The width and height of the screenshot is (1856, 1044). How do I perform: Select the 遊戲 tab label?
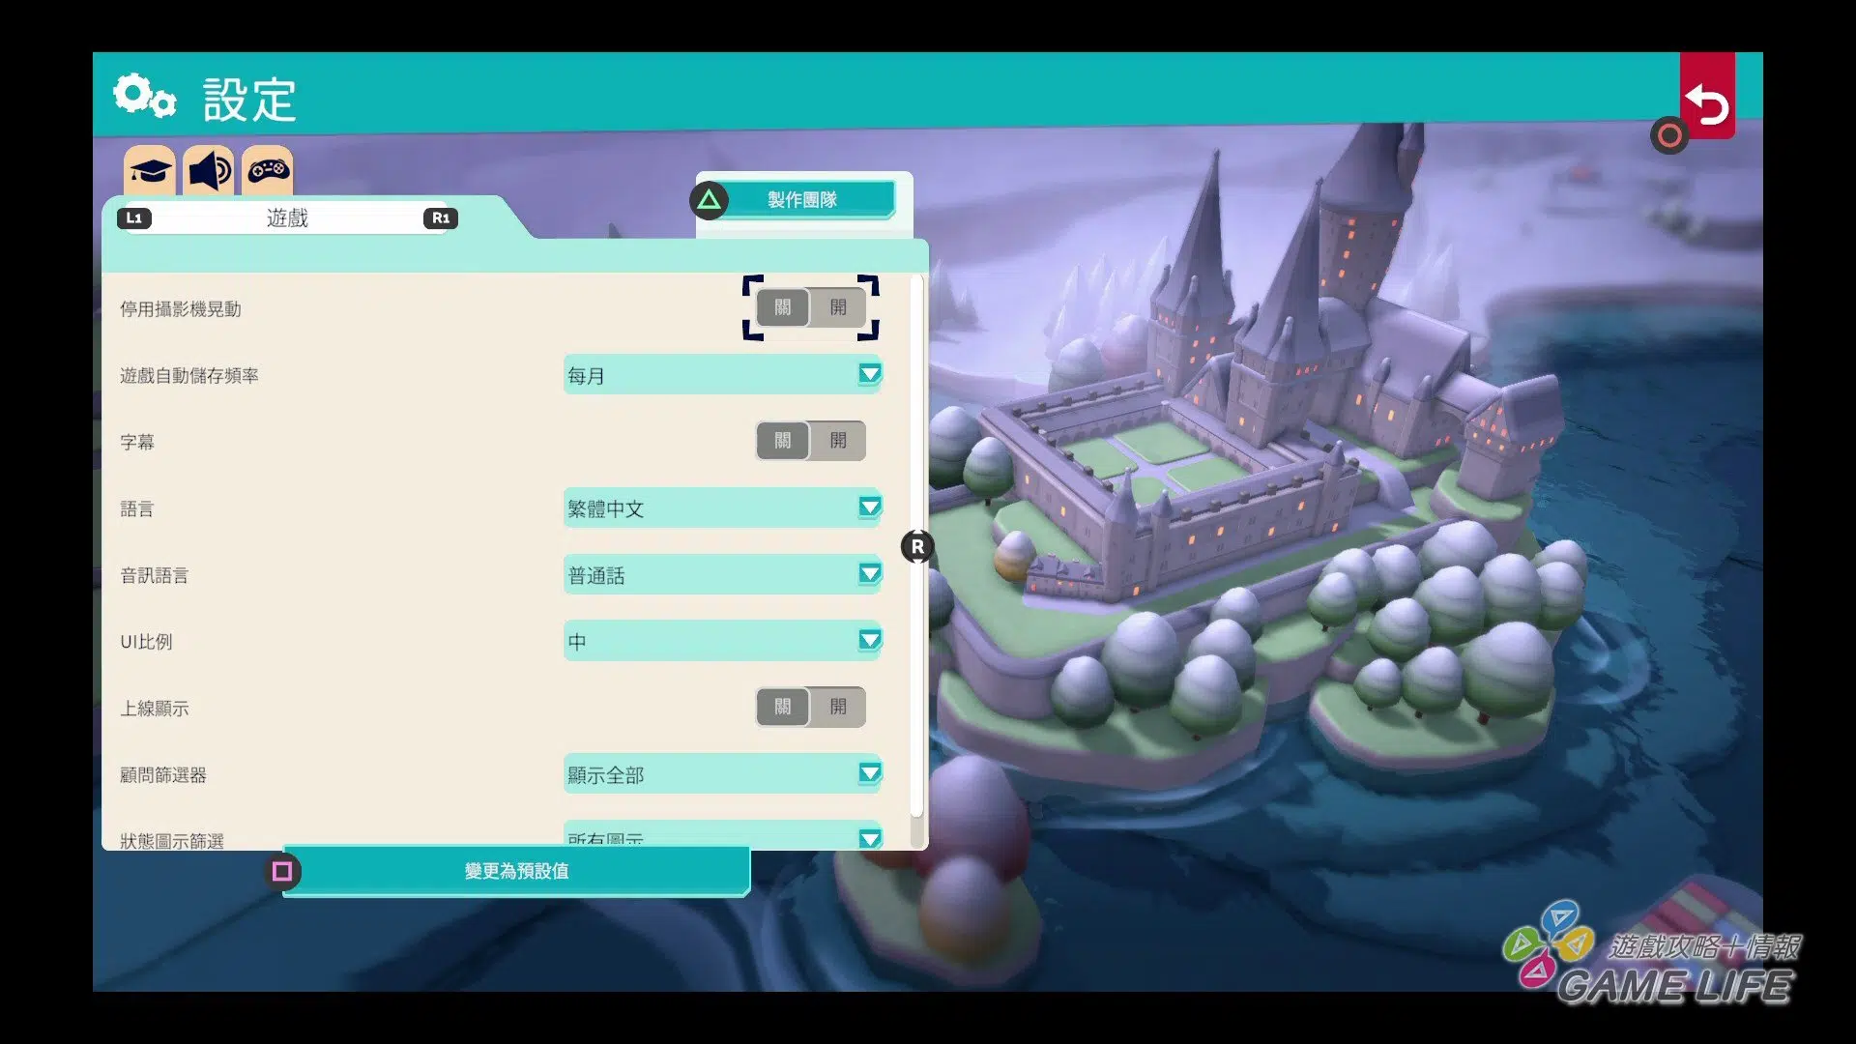[x=287, y=218]
